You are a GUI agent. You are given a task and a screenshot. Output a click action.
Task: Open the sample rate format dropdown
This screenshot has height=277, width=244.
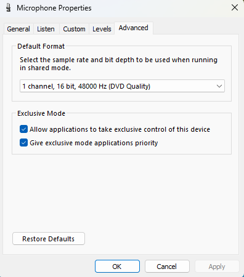click(122, 86)
